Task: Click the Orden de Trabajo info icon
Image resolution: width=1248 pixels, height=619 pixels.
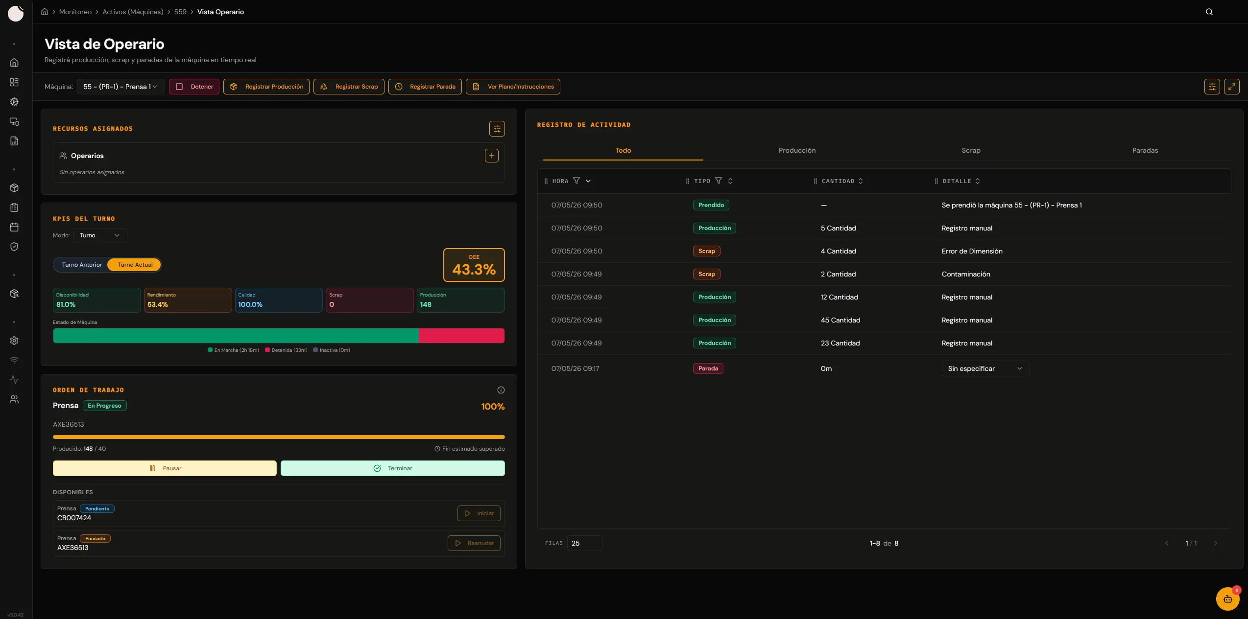Action: coord(501,390)
